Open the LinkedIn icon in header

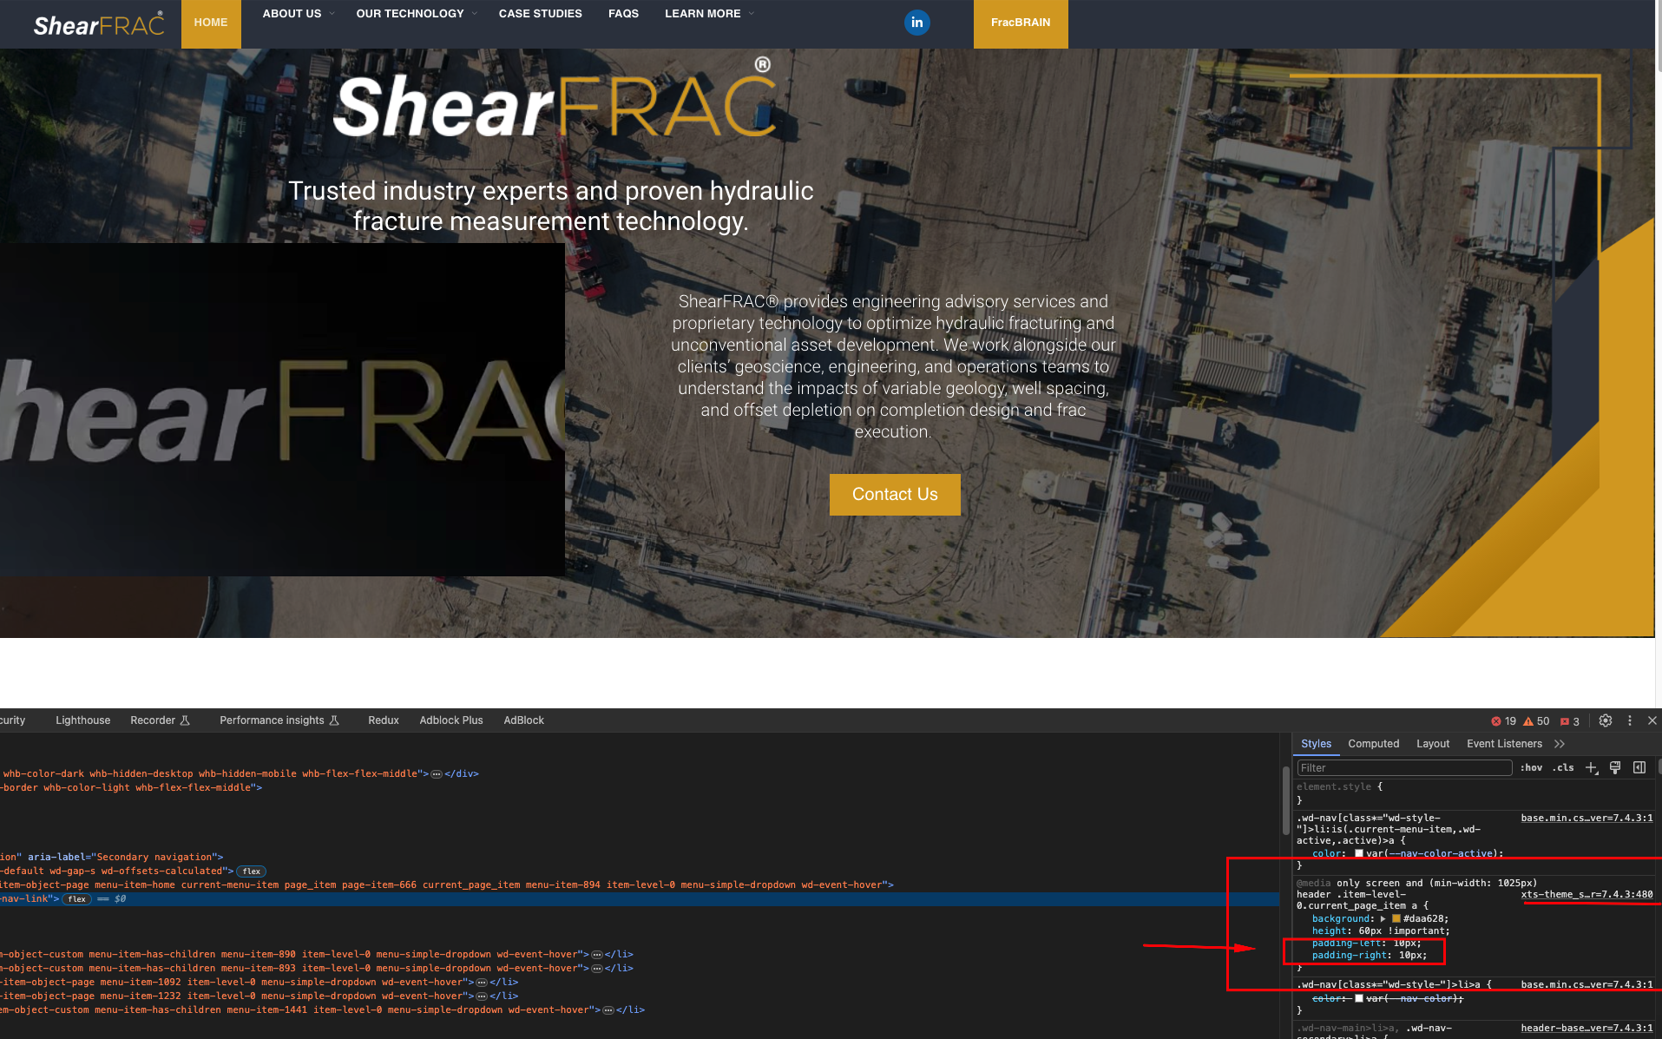(x=916, y=23)
